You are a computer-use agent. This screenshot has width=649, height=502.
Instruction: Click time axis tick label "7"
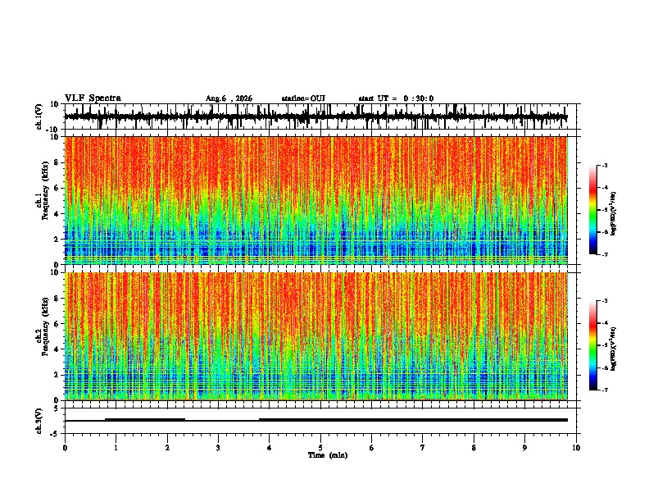[x=423, y=448]
